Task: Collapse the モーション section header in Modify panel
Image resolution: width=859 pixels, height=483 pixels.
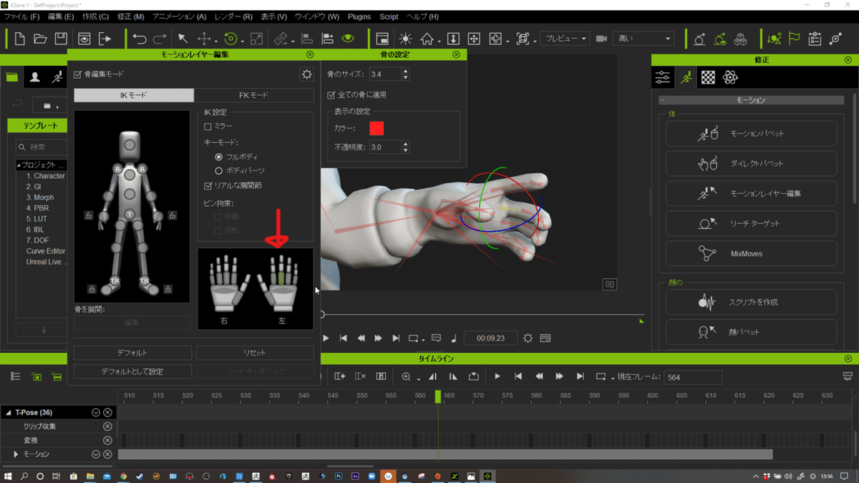Action: coord(661,100)
